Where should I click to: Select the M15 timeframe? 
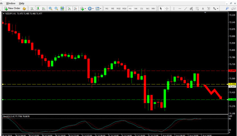click(118, 9)
